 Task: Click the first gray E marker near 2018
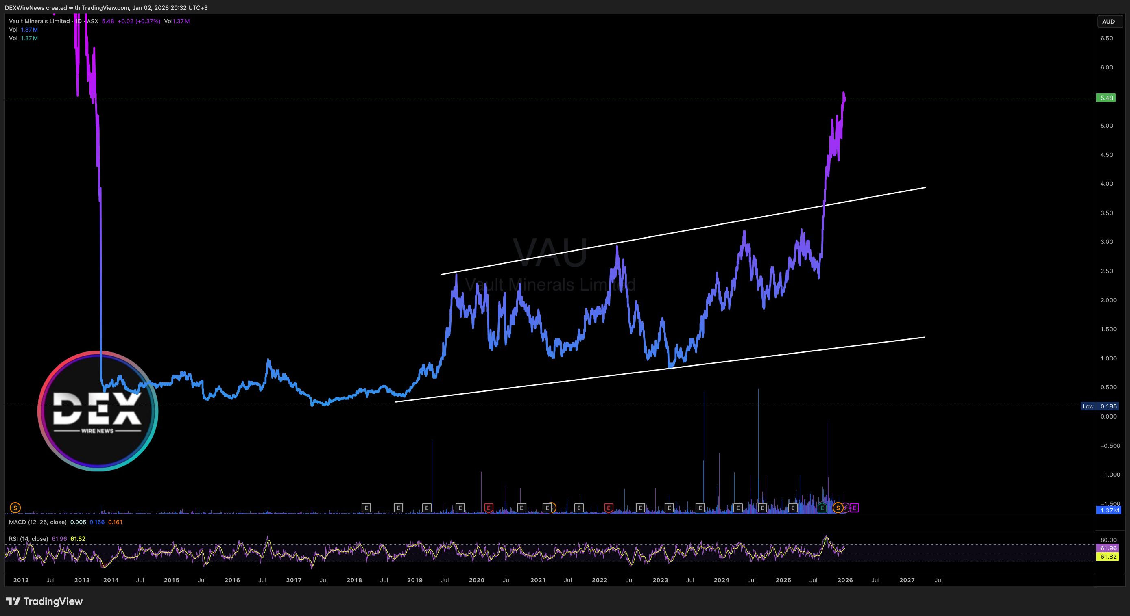coord(366,508)
